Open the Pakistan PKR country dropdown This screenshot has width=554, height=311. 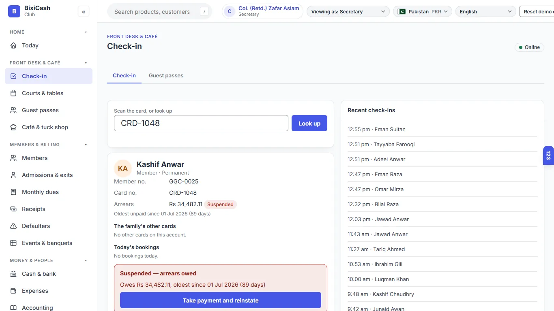point(423,12)
